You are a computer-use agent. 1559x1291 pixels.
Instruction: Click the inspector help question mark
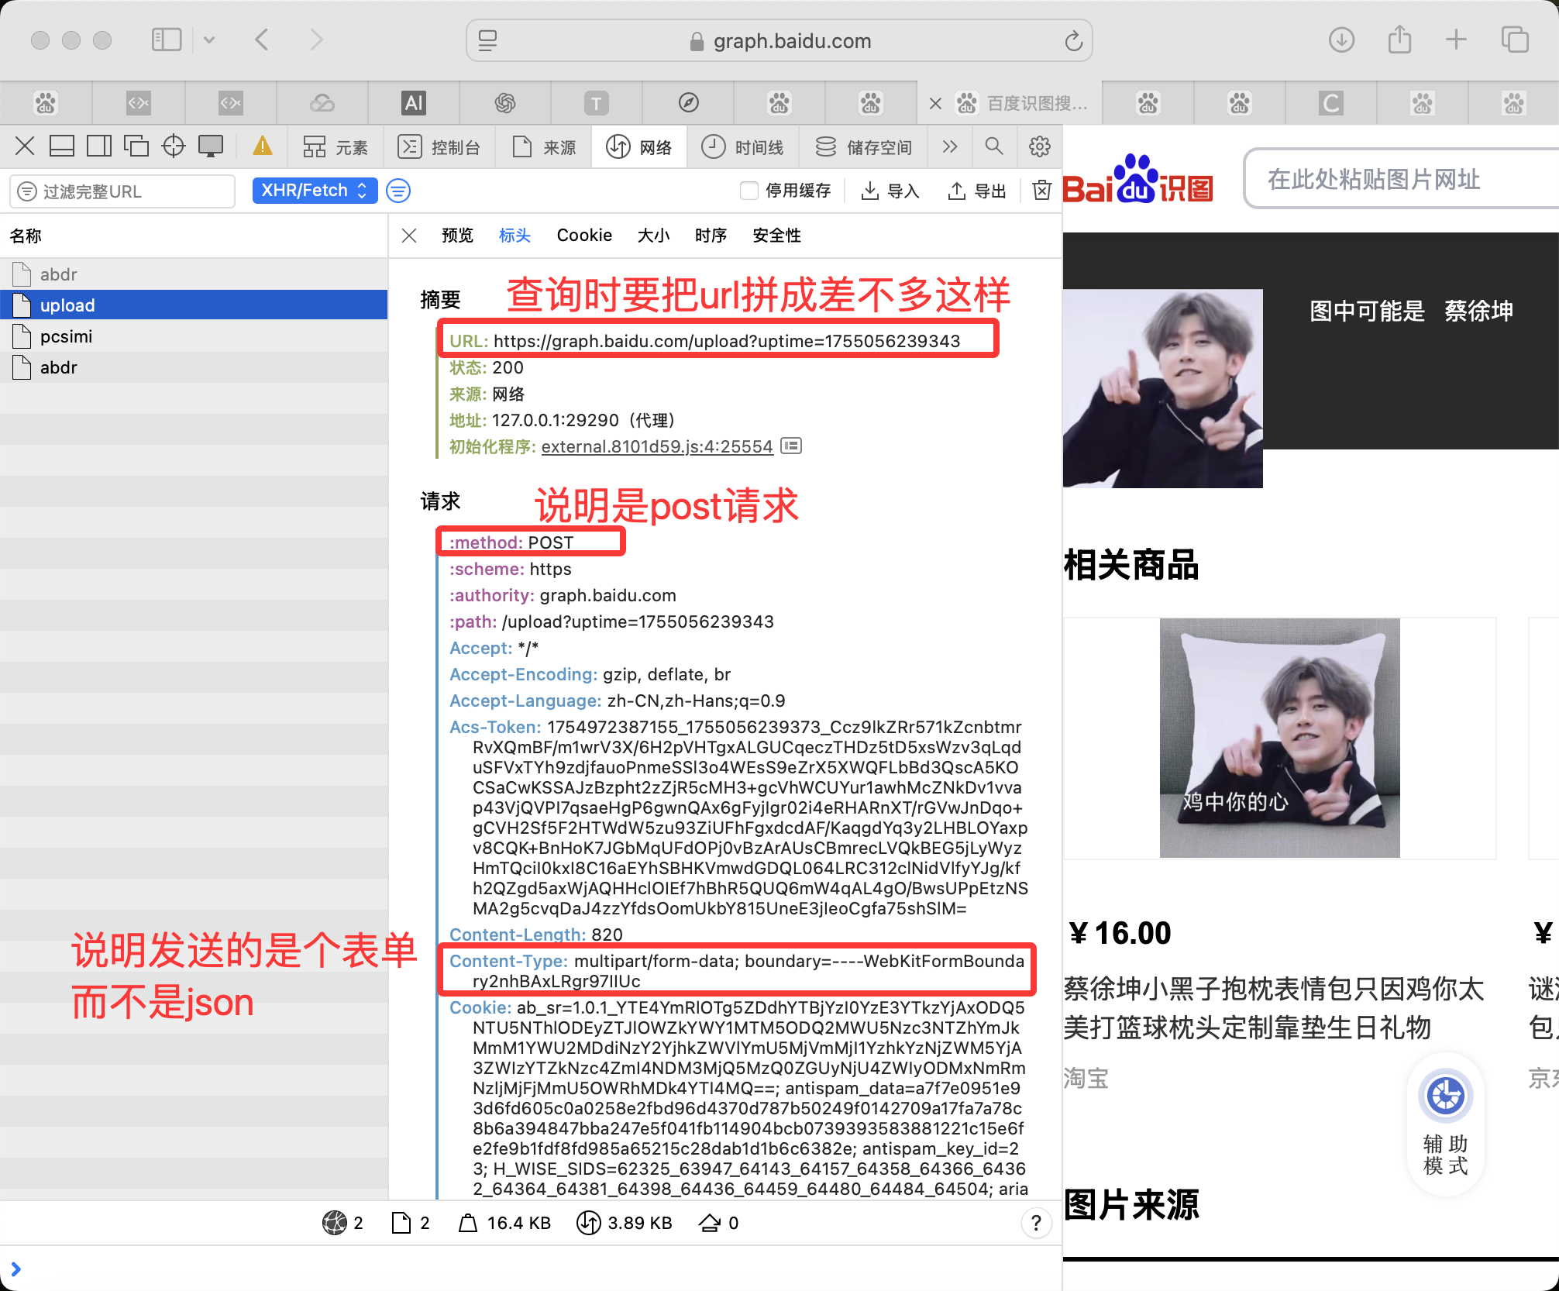tap(1036, 1224)
